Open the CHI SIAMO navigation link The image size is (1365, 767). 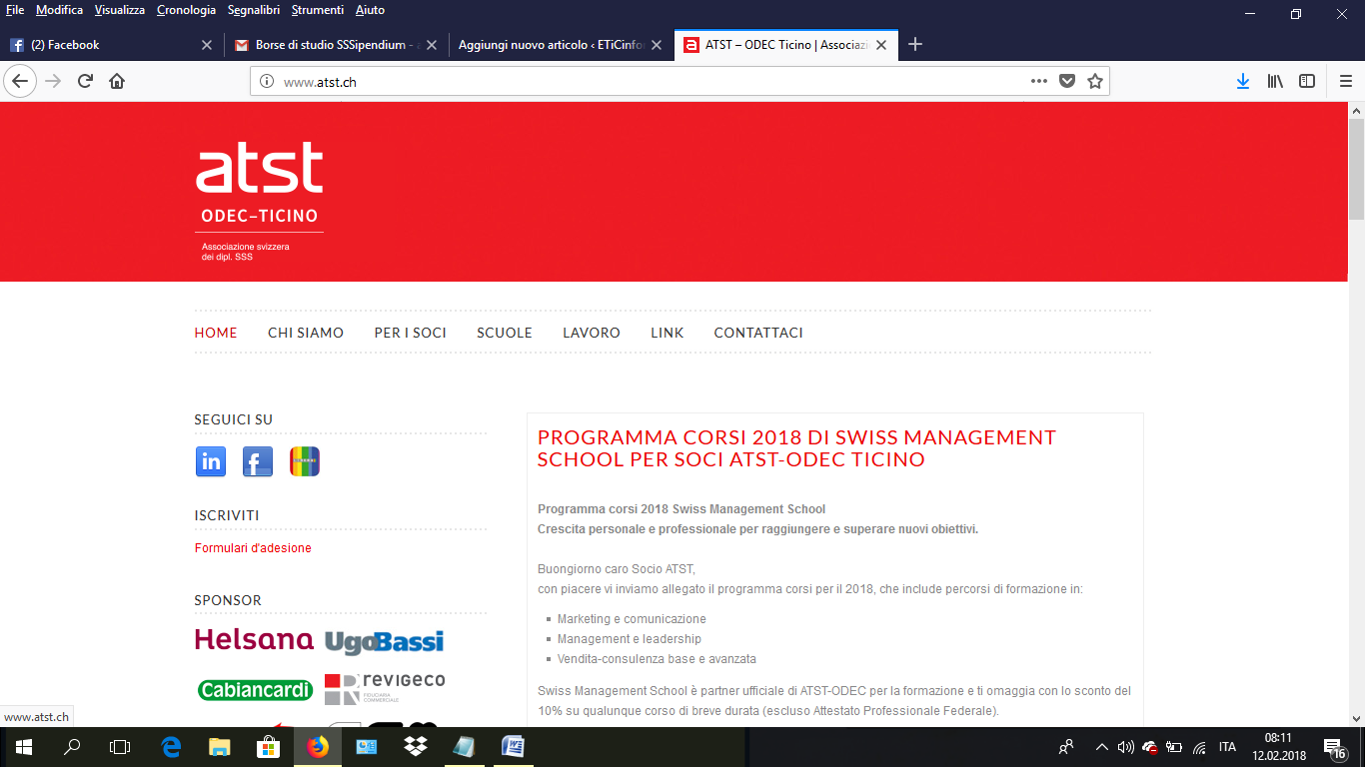306,333
